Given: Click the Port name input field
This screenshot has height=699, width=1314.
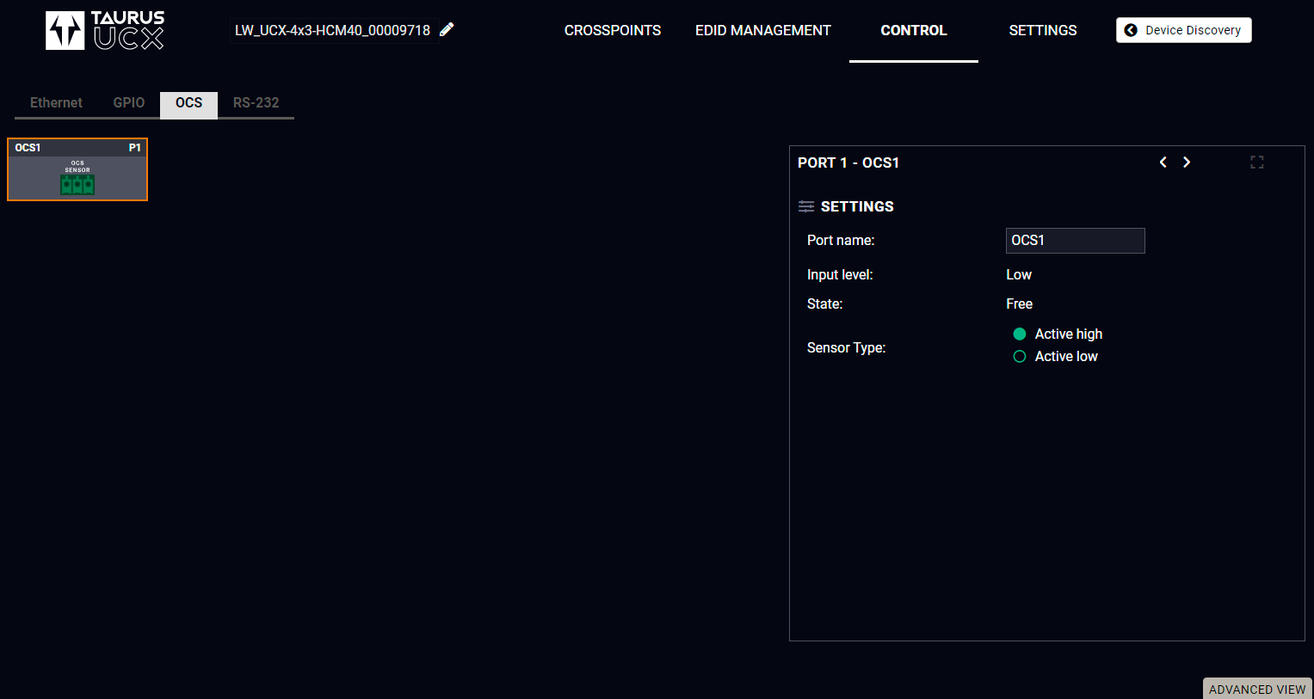Looking at the screenshot, I should click(x=1075, y=241).
